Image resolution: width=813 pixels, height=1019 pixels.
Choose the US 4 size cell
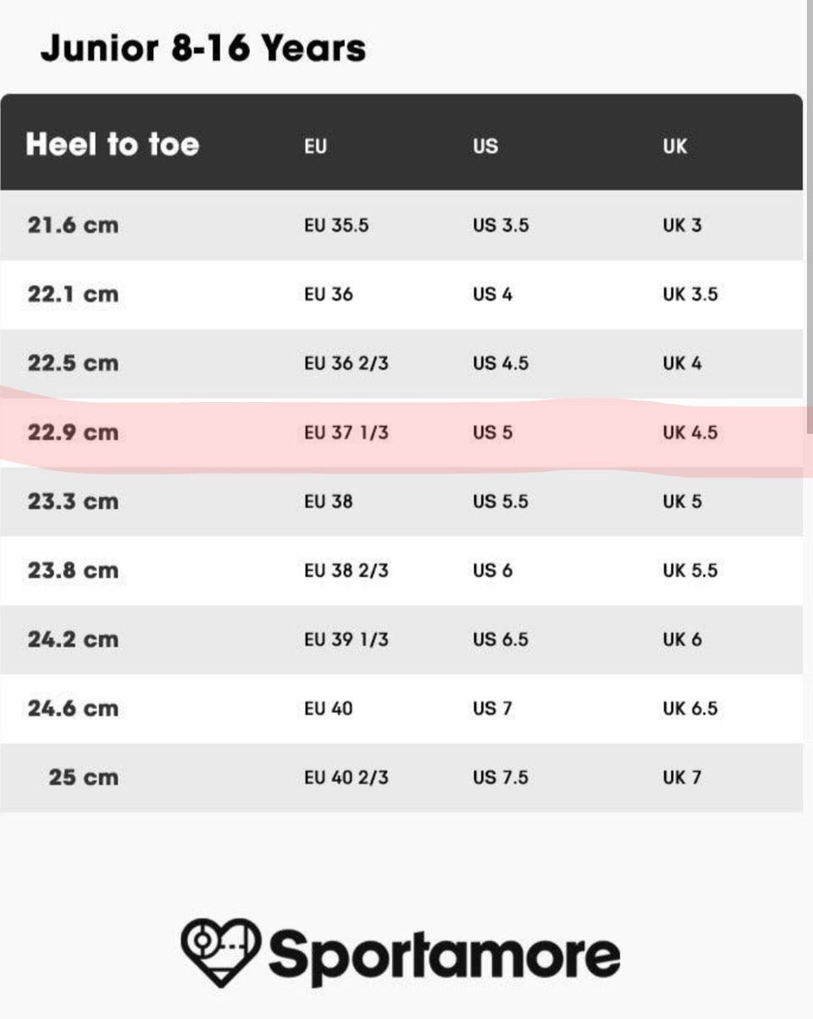click(x=492, y=295)
